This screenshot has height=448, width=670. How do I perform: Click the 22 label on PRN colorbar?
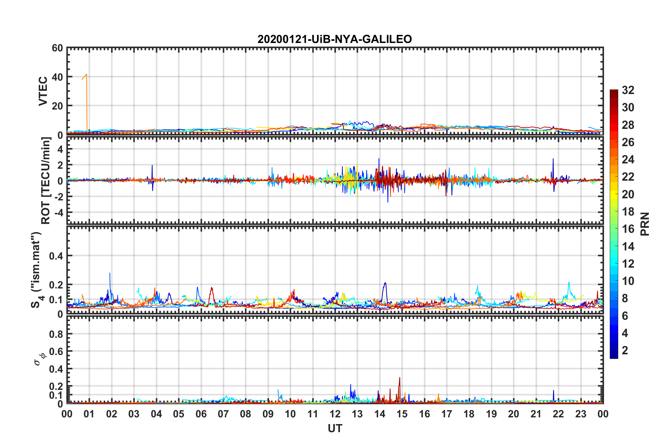coord(628,177)
